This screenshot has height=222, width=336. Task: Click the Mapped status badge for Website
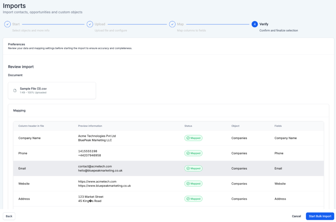tap(193, 184)
